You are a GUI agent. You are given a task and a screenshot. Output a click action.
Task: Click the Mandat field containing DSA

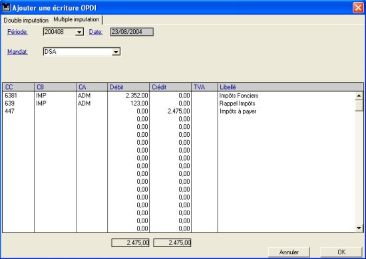[82, 52]
